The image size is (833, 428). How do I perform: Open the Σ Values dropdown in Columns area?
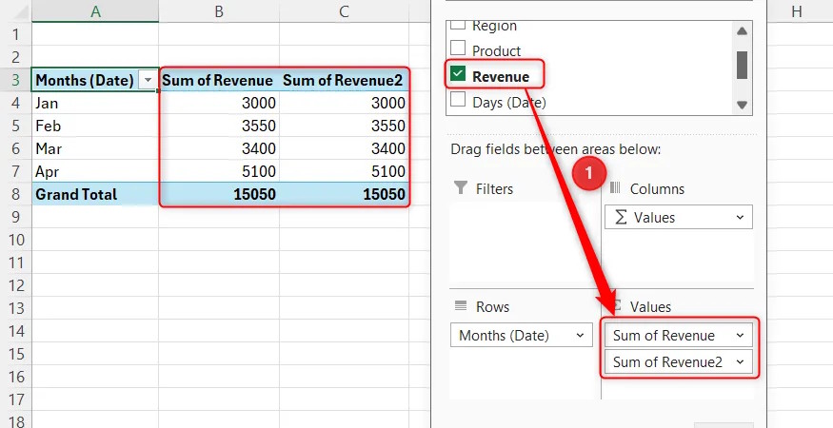pyautogui.click(x=741, y=217)
